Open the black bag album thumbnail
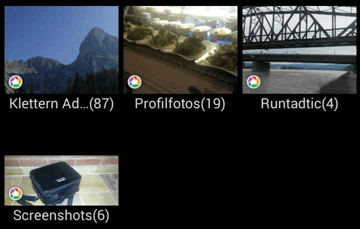The image size is (360, 229). [61, 181]
